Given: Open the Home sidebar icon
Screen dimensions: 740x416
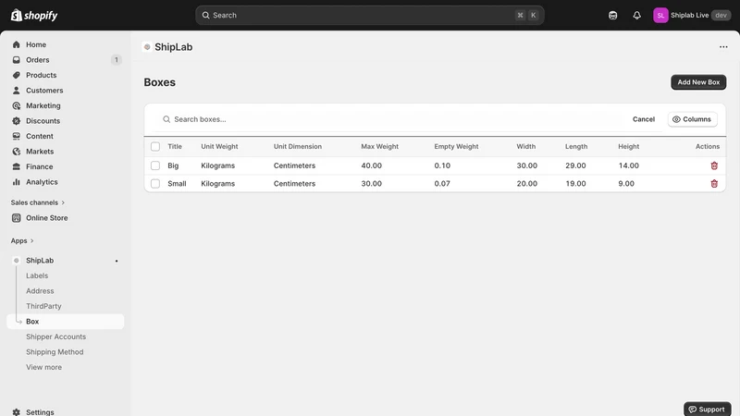Looking at the screenshot, I should [x=17, y=44].
